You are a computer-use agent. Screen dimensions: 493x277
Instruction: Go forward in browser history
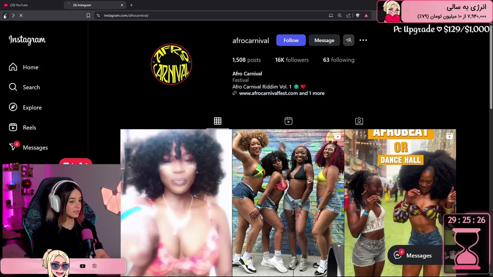13,15
